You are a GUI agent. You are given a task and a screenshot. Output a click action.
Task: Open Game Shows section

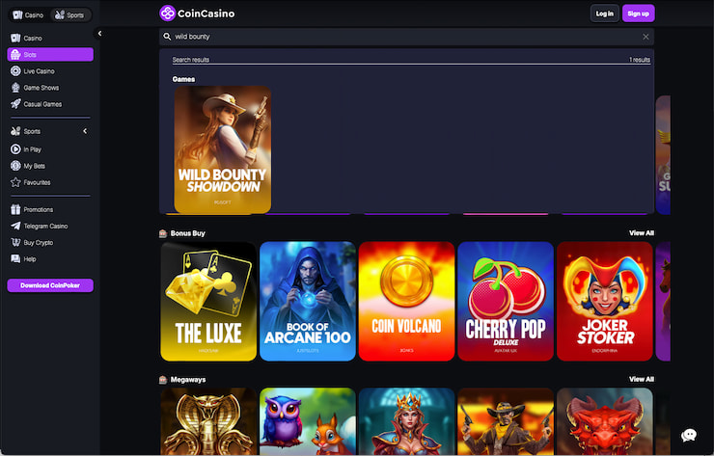(50, 88)
